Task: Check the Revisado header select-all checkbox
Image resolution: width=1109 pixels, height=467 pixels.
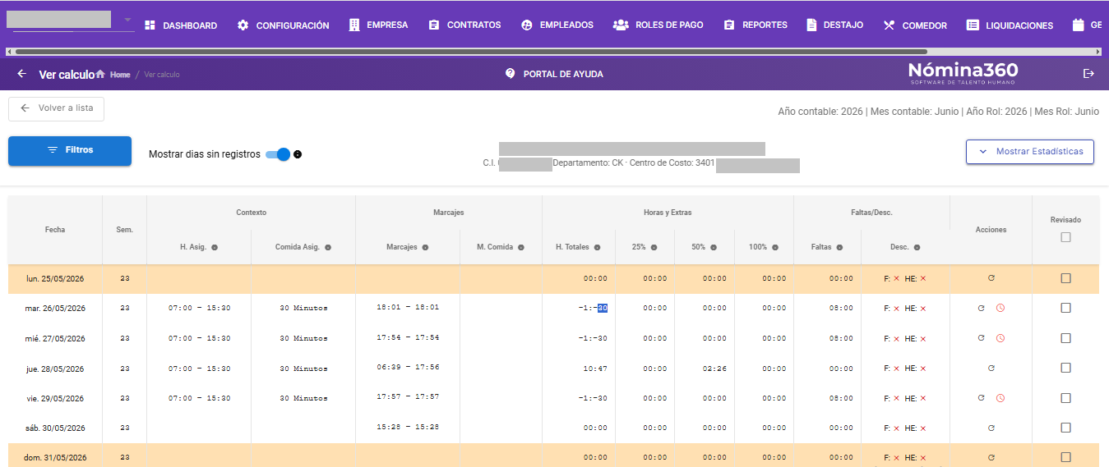Action: click(1065, 237)
